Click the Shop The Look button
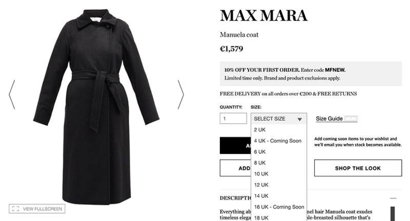Image resolution: width=410 pixels, height=221 pixels. (358, 168)
